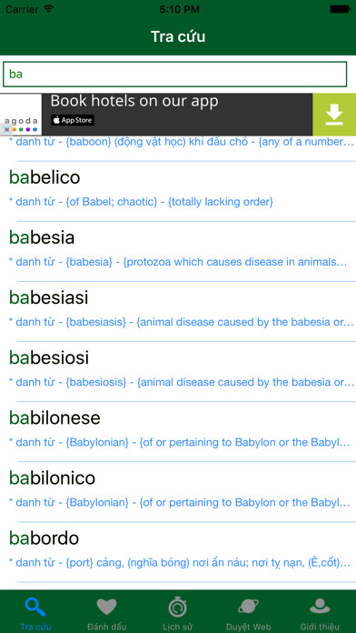Image resolution: width=356 pixels, height=633 pixels.
Task: Open the stopwatch Lịch sử history icon
Action: click(x=177, y=608)
